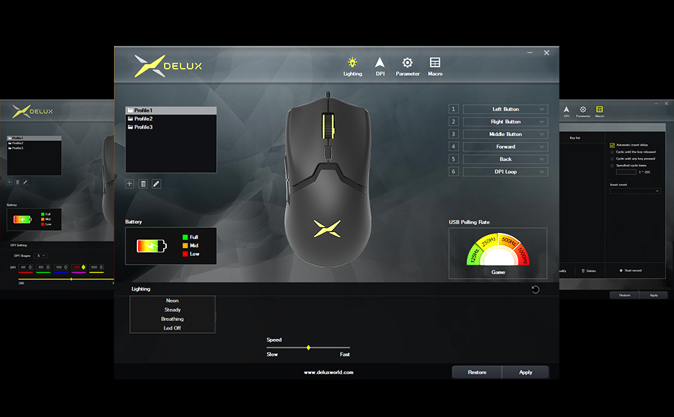Viewport: 674px width, 417px height.
Task: Click the Apply button in main window
Action: [x=525, y=373]
